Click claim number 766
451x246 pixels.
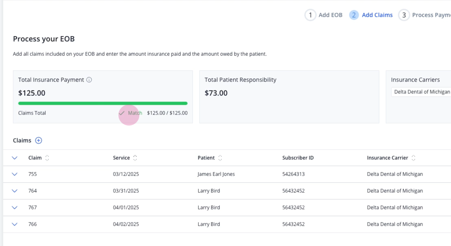point(33,224)
